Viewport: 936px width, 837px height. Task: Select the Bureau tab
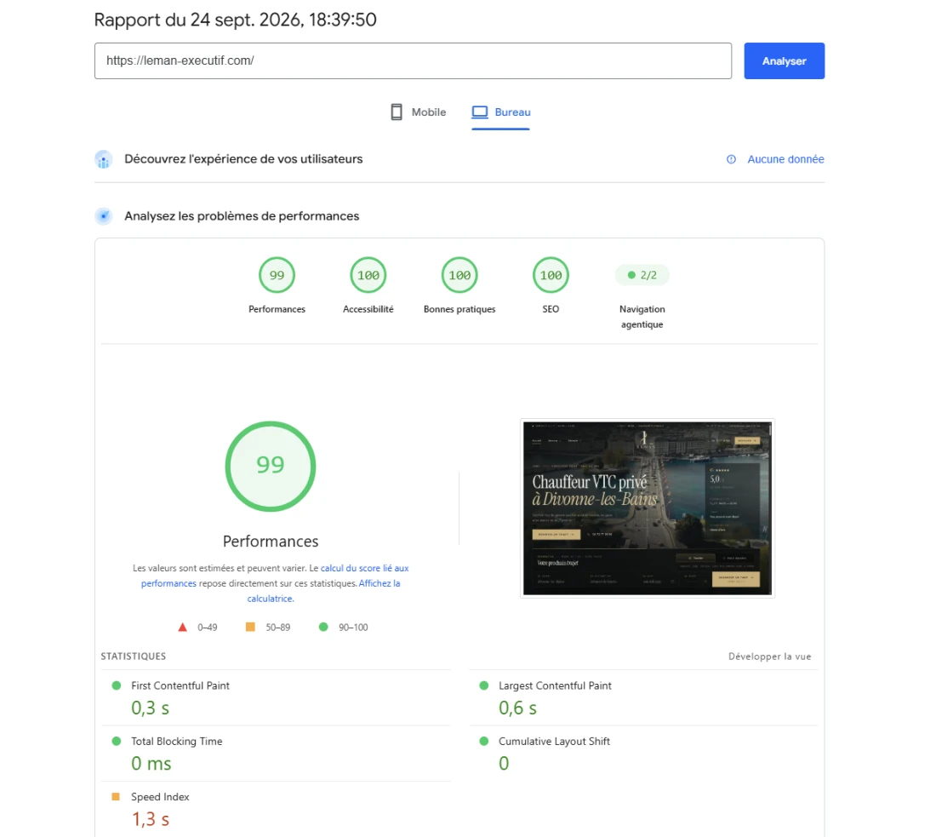point(500,112)
